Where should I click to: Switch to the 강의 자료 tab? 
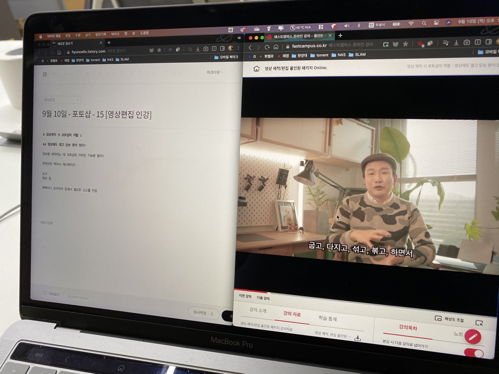tap(292, 314)
